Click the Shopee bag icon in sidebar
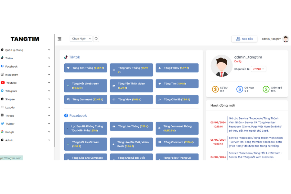Screen dimensions: 291x194 (2, 99)
